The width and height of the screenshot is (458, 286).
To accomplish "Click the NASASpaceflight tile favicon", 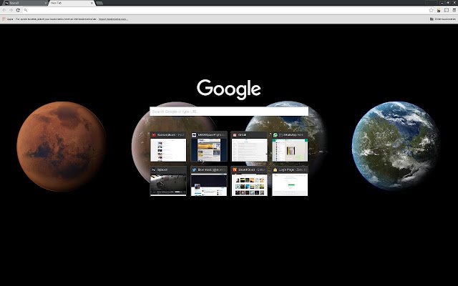I will (194, 135).
